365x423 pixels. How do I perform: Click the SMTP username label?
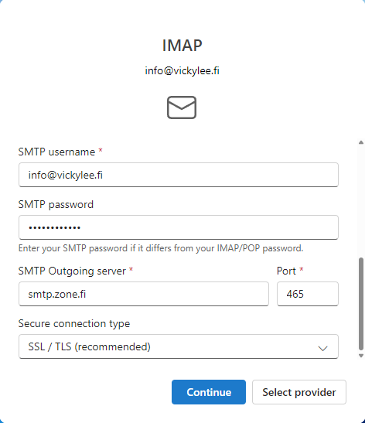pos(56,152)
